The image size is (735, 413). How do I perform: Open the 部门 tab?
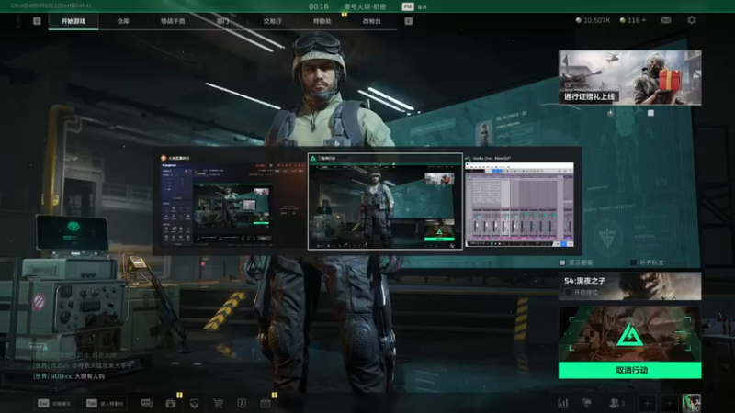click(222, 21)
